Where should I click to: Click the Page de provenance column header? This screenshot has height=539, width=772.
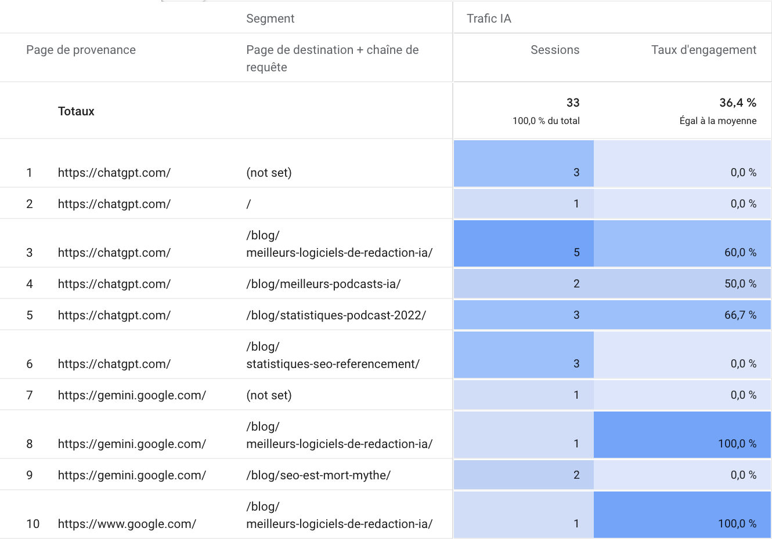click(81, 50)
